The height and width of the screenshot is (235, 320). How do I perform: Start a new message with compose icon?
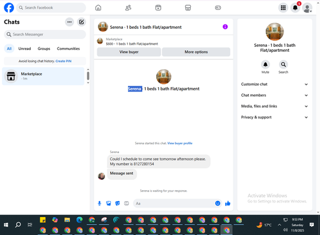(x=81, y=22)
